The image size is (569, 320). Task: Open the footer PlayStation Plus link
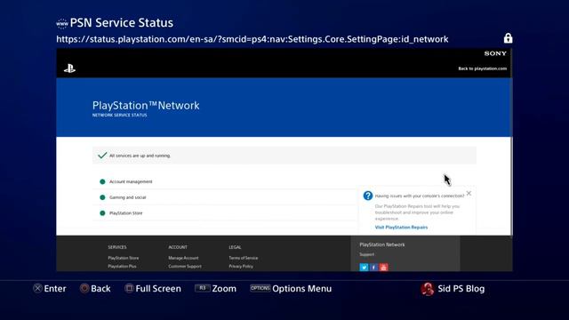(122, 267)
